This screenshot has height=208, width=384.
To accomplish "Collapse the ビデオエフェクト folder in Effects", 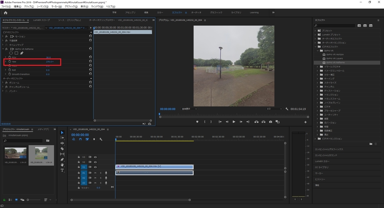I will (315, 47).
